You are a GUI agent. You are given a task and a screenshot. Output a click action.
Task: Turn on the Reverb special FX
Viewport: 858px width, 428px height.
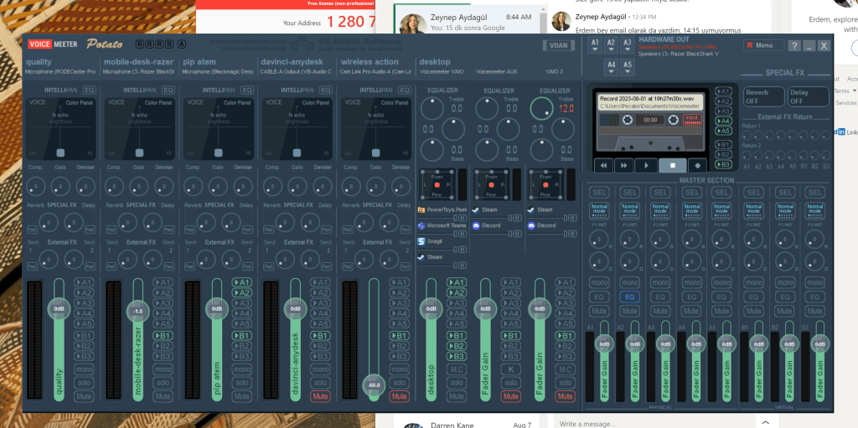(762, 97)
